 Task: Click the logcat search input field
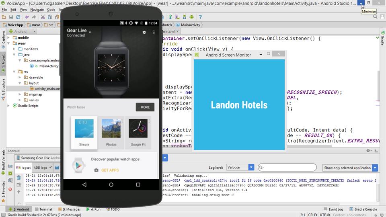tap(289, 168)
